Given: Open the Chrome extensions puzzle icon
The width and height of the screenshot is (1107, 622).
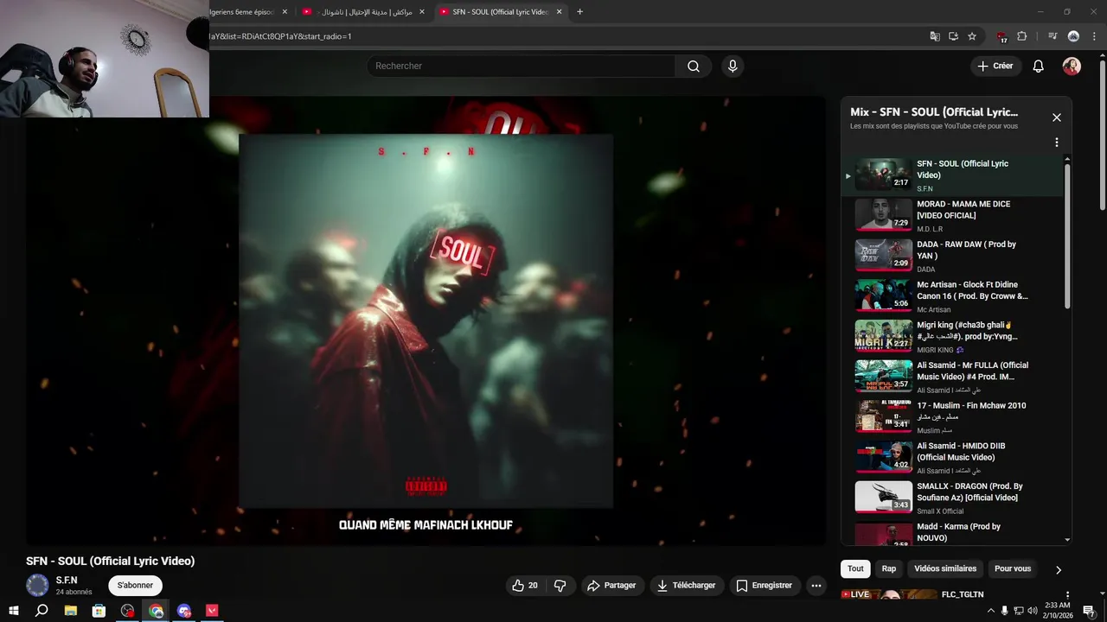Looking at the screenshot, I should tap(1022, 36).
